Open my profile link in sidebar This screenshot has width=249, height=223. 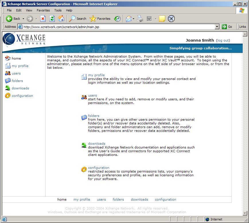[20, 66]
